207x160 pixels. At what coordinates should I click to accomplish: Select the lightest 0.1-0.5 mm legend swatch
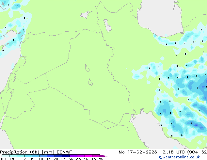(x=6, y=156)
